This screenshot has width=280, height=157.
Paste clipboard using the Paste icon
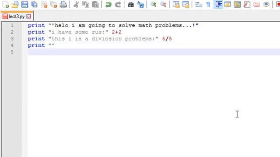click(x=95, y=4)
